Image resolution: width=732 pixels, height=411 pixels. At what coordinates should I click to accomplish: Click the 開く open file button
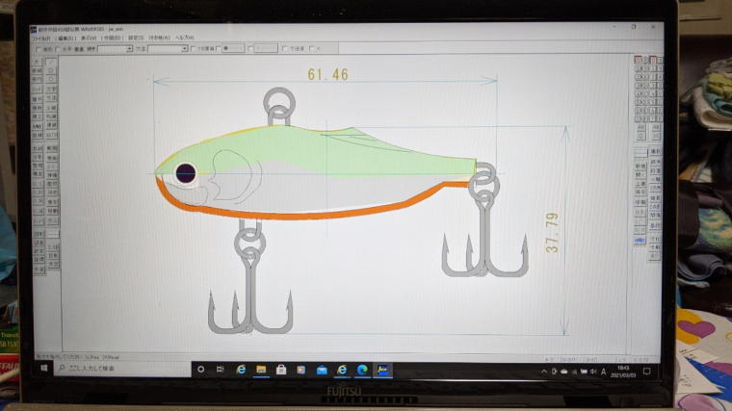pos(640,175)
